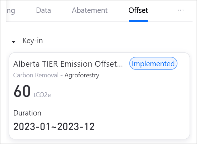Click the partially hidden tab ending in 'ing'
The height and width of the screenshot is (144, 197).
(x=10, y=11)
